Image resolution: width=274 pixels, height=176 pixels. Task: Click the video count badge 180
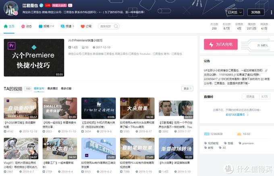coord(28,89)
